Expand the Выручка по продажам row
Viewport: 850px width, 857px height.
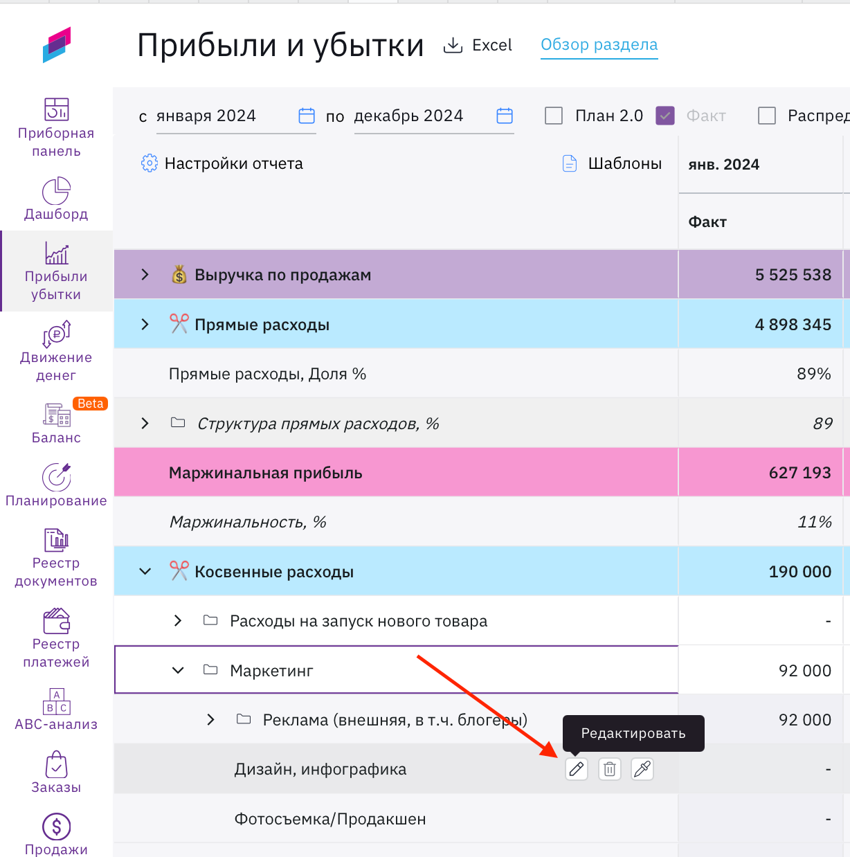tap(145, 275)
